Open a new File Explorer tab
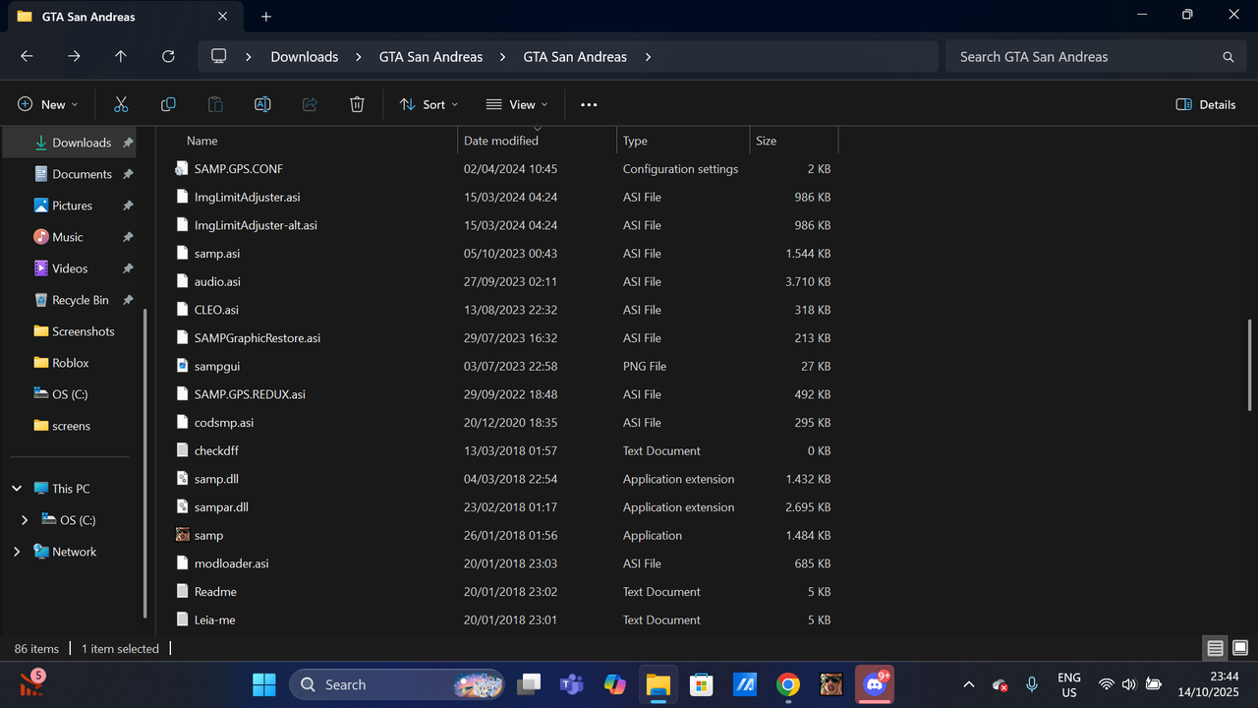Screen dimensions: 1258x708 [x=266, y=17]
